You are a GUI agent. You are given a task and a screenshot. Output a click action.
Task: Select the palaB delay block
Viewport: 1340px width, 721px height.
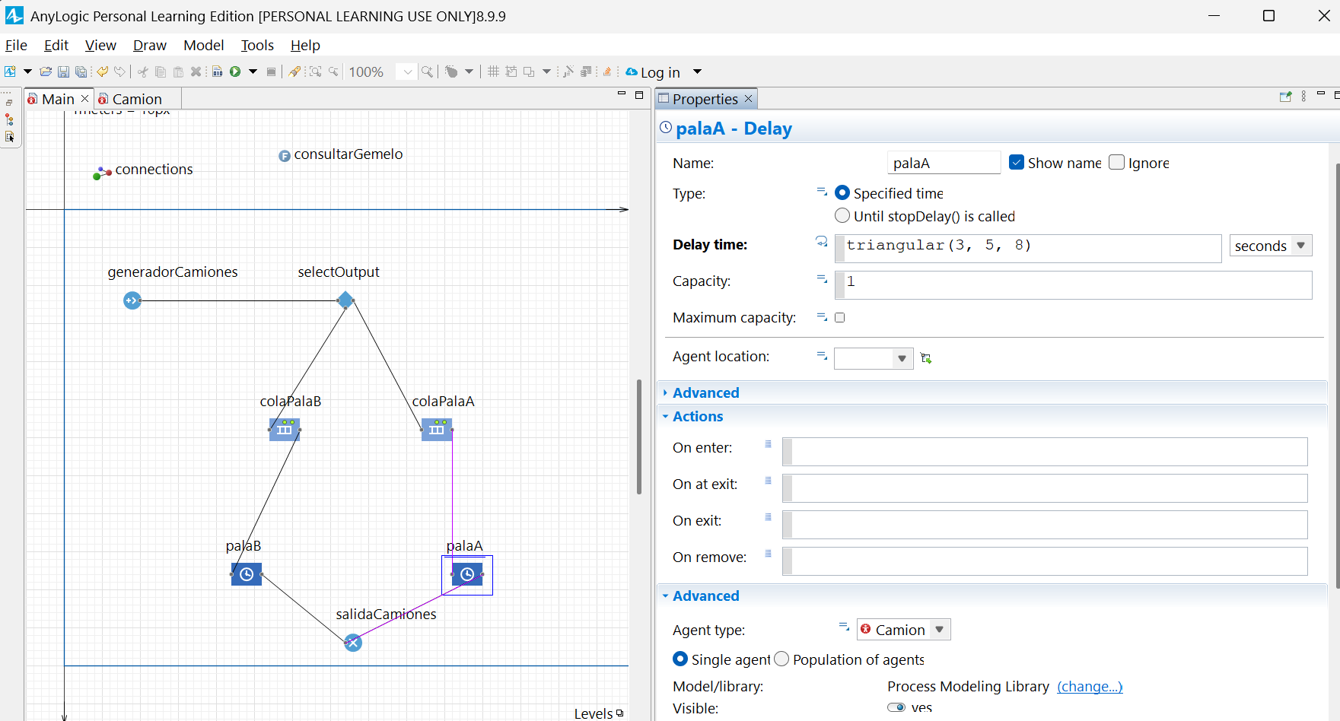[x=247, y=574]
